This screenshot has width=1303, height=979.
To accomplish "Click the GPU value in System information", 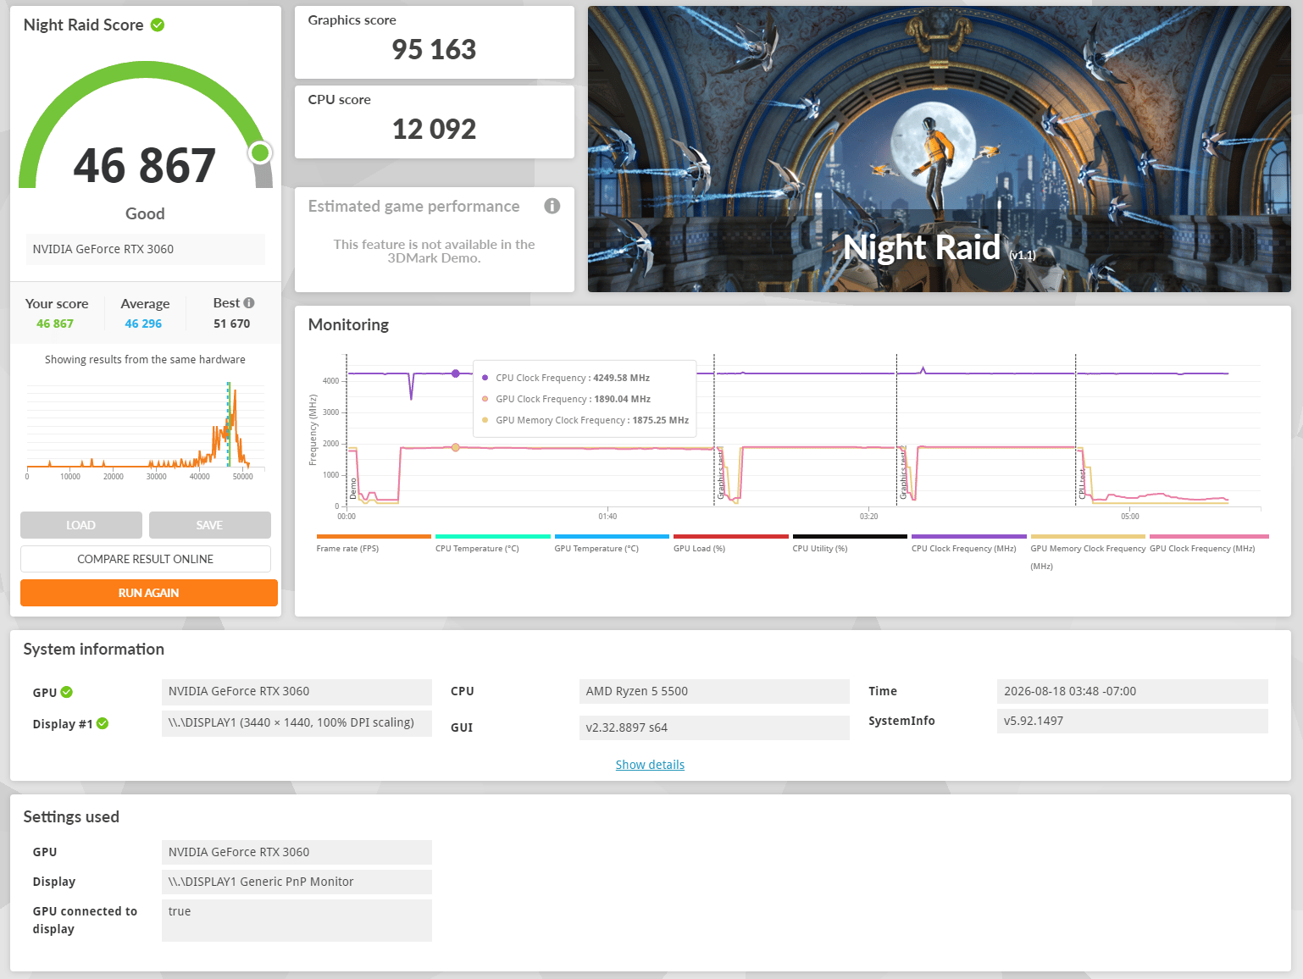I will (x=297, y=691).
